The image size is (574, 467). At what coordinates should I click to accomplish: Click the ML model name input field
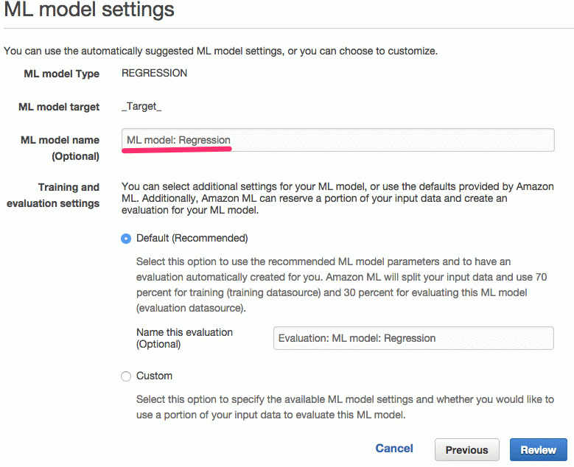[x=338, y=140]
